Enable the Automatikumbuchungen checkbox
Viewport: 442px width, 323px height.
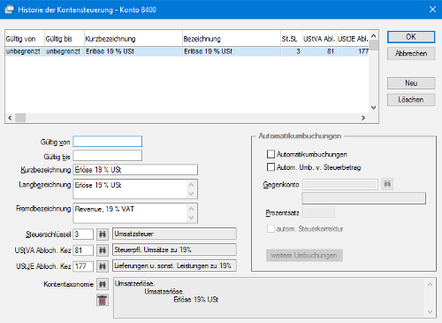[x=271, y=154]
